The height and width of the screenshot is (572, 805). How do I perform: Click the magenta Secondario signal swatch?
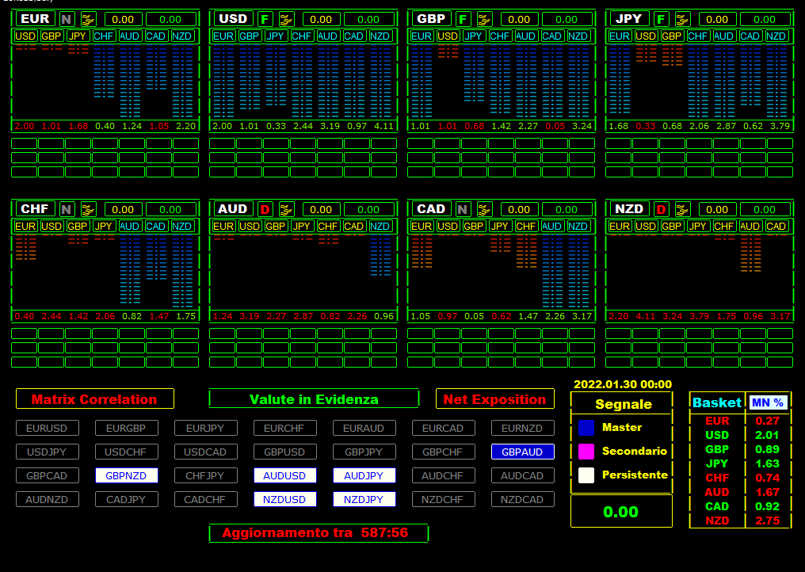click(586, 452)
